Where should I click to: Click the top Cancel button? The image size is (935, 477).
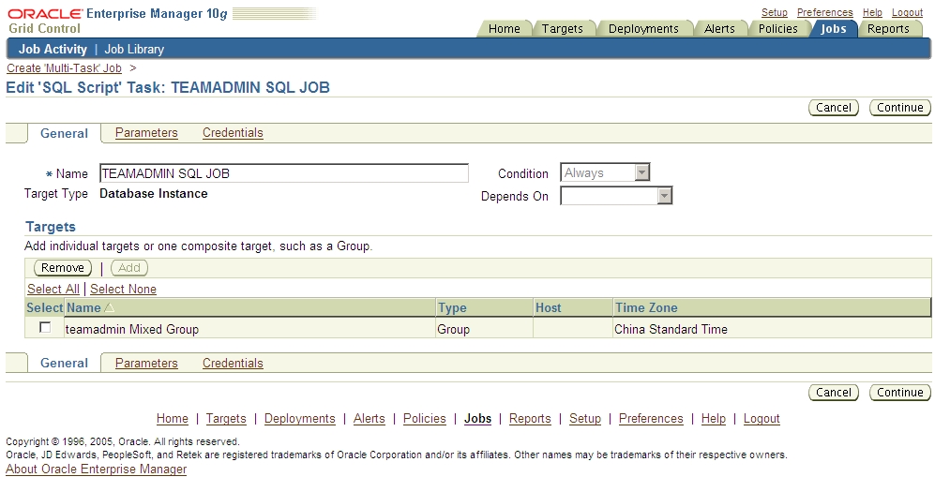coord(834,107)
